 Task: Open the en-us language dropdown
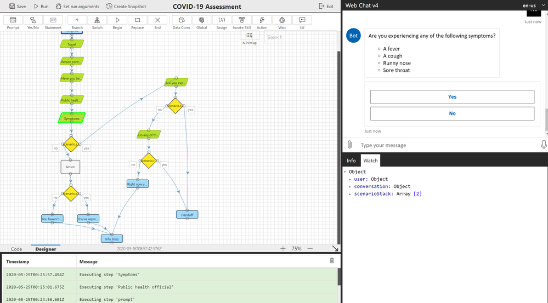533,5
